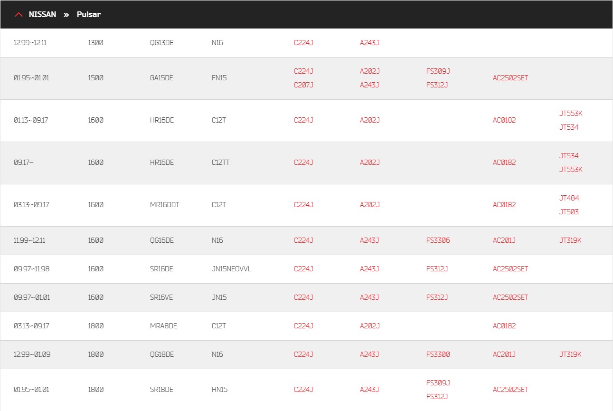Open AC201J in the QG16DE row

[504, 240]
